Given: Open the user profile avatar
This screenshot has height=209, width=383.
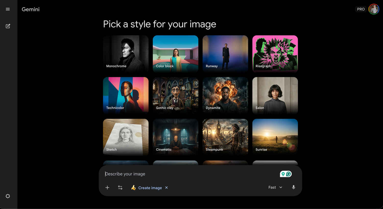Looking at the screenshot, I should 374,9.
